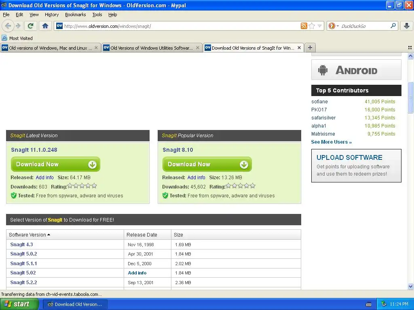Click the URL address field
Image resolution: width=414 pixels, height=310 pixels.
[x=181, y=26]
